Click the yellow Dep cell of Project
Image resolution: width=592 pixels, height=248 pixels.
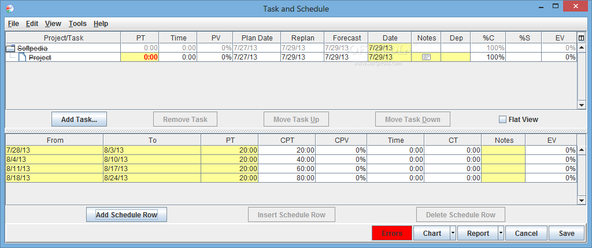point(456,57)
